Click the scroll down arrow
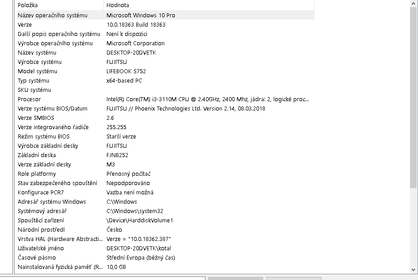 click(414, 269)
